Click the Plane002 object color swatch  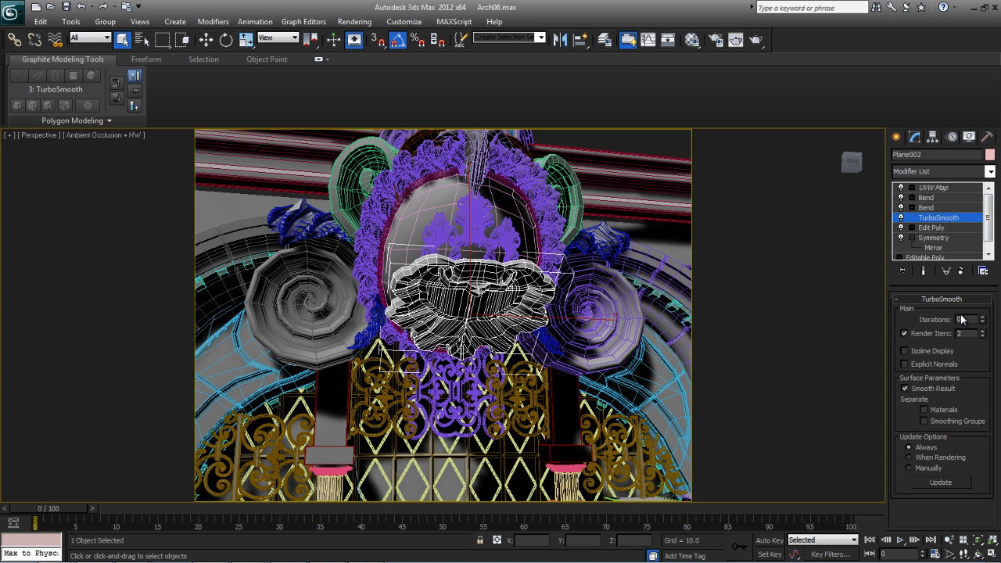pos(990,155)
